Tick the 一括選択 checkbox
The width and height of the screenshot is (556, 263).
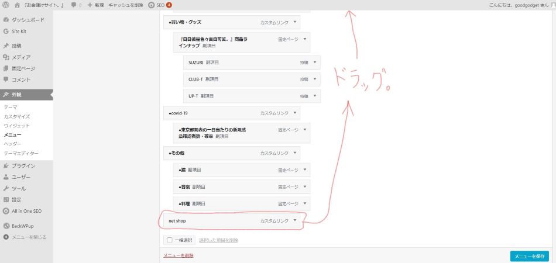(170, 240)
